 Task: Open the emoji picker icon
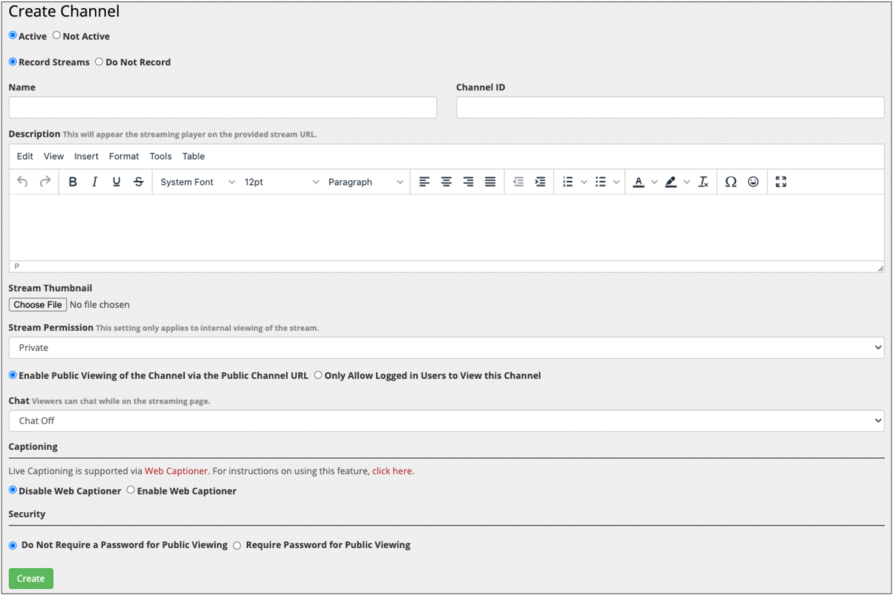(753, 182)
